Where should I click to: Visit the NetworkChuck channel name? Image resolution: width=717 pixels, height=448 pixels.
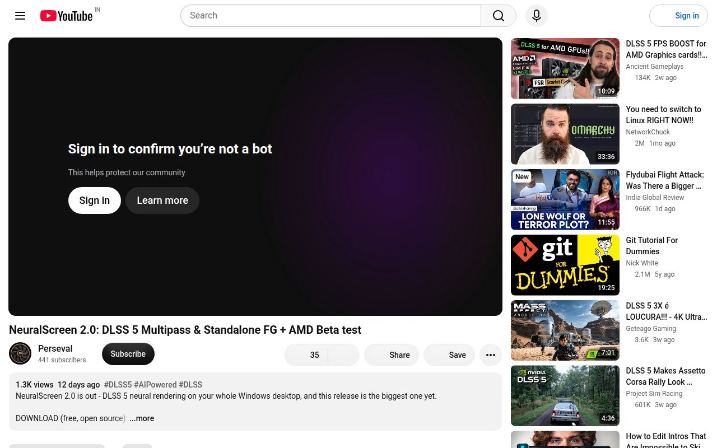tap(648, 132)
